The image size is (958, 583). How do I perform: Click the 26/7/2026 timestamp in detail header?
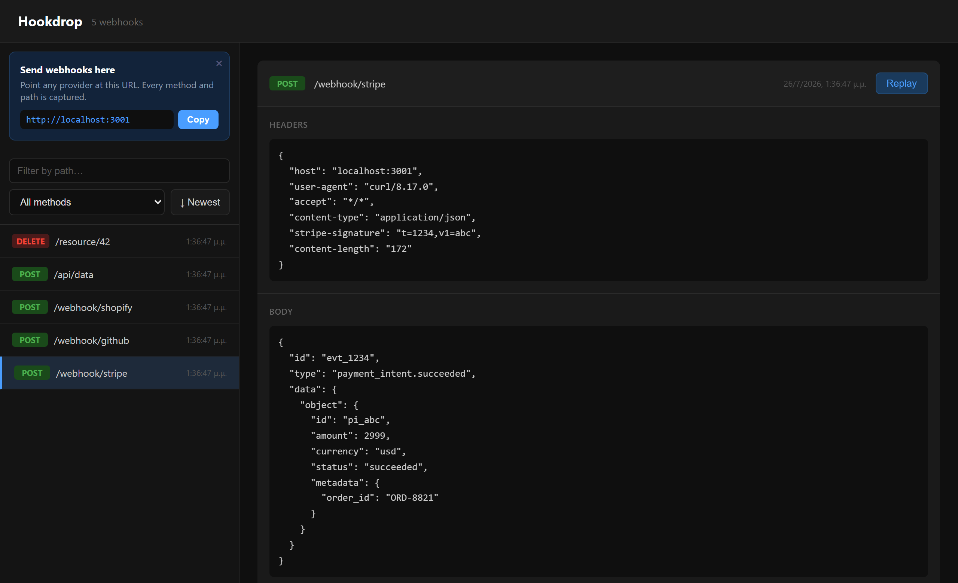coord(825,84)
